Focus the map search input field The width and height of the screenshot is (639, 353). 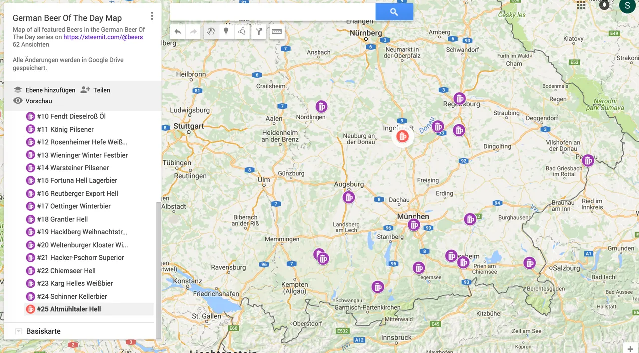point(273,12)
